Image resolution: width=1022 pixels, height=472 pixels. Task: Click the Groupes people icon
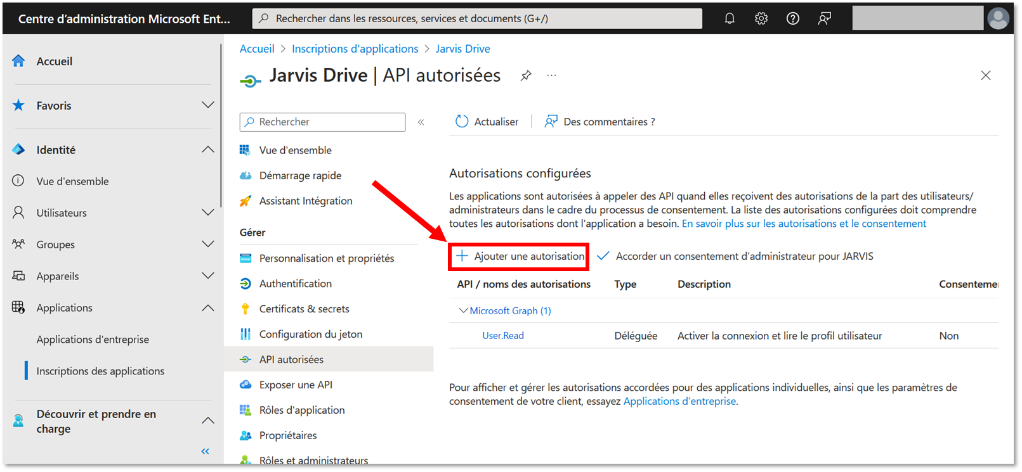(18, 244)
